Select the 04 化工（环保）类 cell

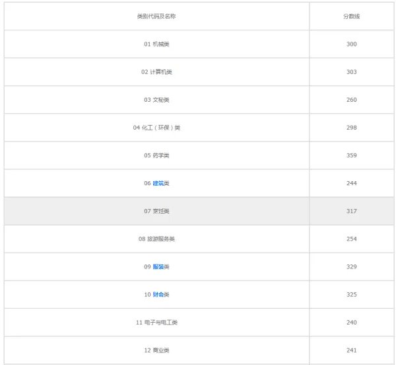pyautogui.click(x=156, y=128)
